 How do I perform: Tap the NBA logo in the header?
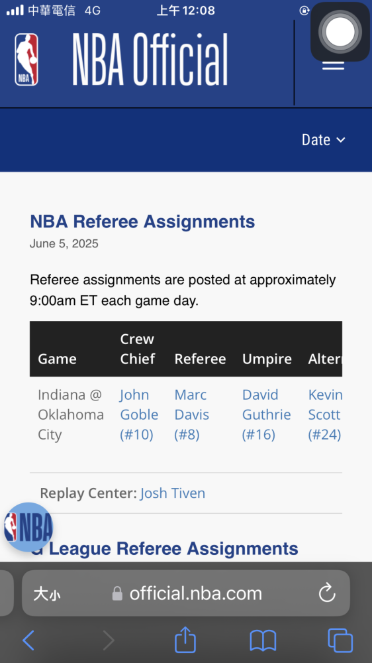tap(26, 60)
